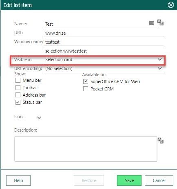Click the URL field containing www.dn.se
The height and width of the screenshot is (189, 177).
[x=104, y=33]
